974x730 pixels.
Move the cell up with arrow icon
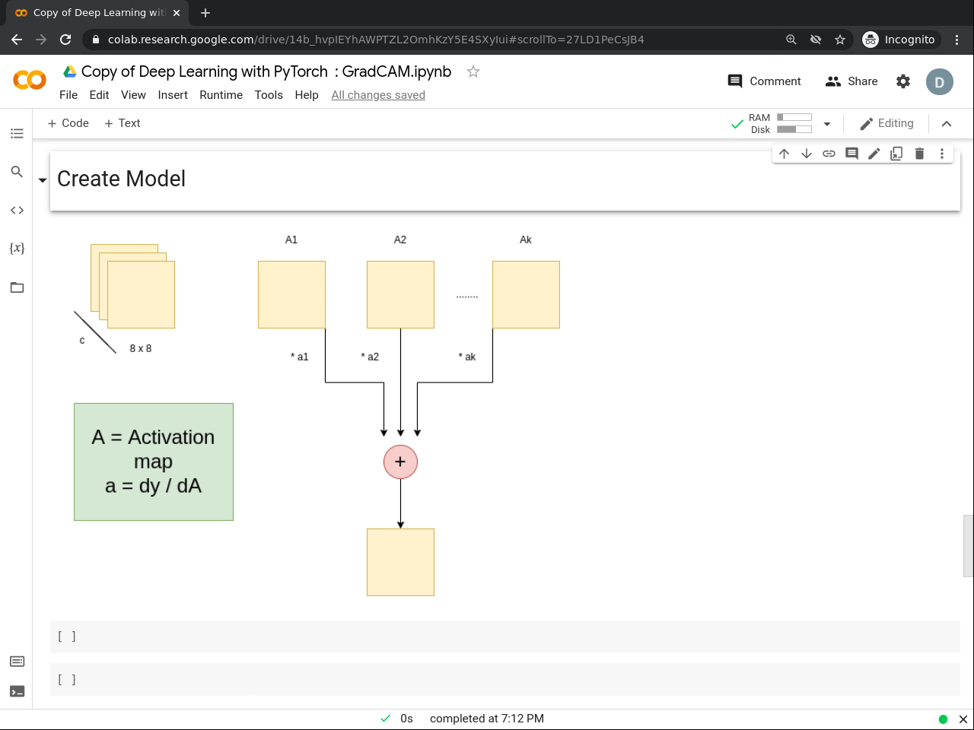point(785,154)
